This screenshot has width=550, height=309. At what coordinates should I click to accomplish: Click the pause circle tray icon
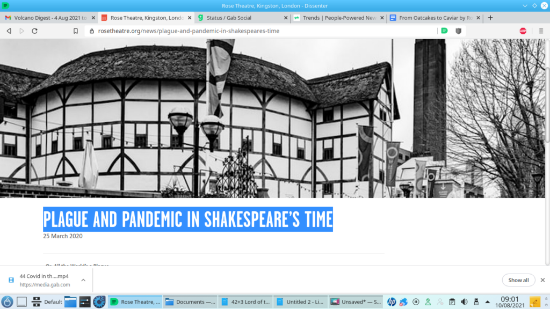416,301
